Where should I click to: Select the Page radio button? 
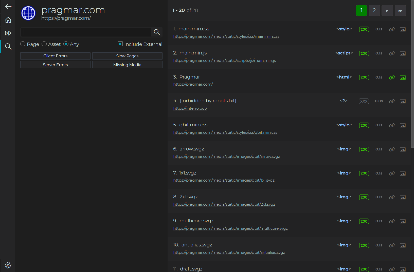[x=23, y=44]
